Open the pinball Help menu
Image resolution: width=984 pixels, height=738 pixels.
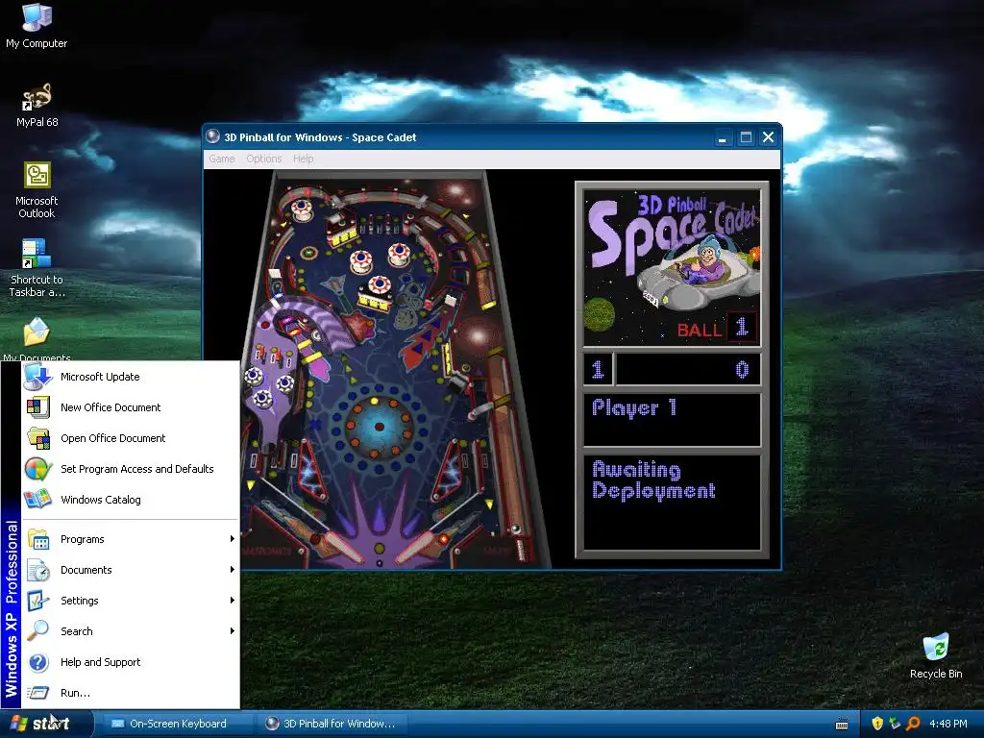[303, 159]
